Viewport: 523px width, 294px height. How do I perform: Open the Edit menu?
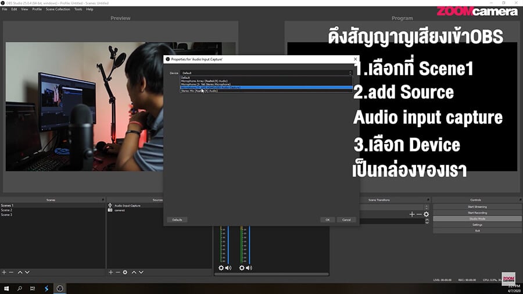(x=14, y=9)
